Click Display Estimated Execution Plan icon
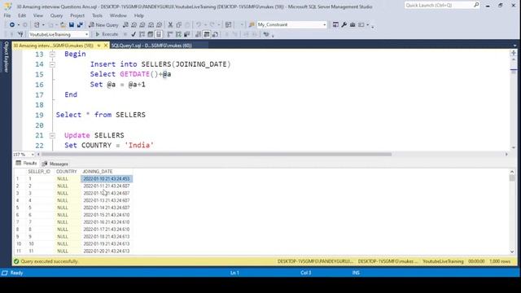521x293 pixels. pos(142,34)
